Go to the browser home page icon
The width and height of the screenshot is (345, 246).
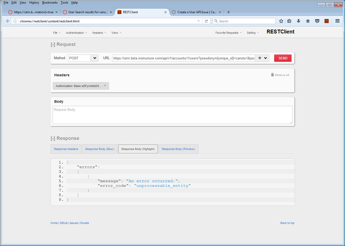[x=308, y=21]
